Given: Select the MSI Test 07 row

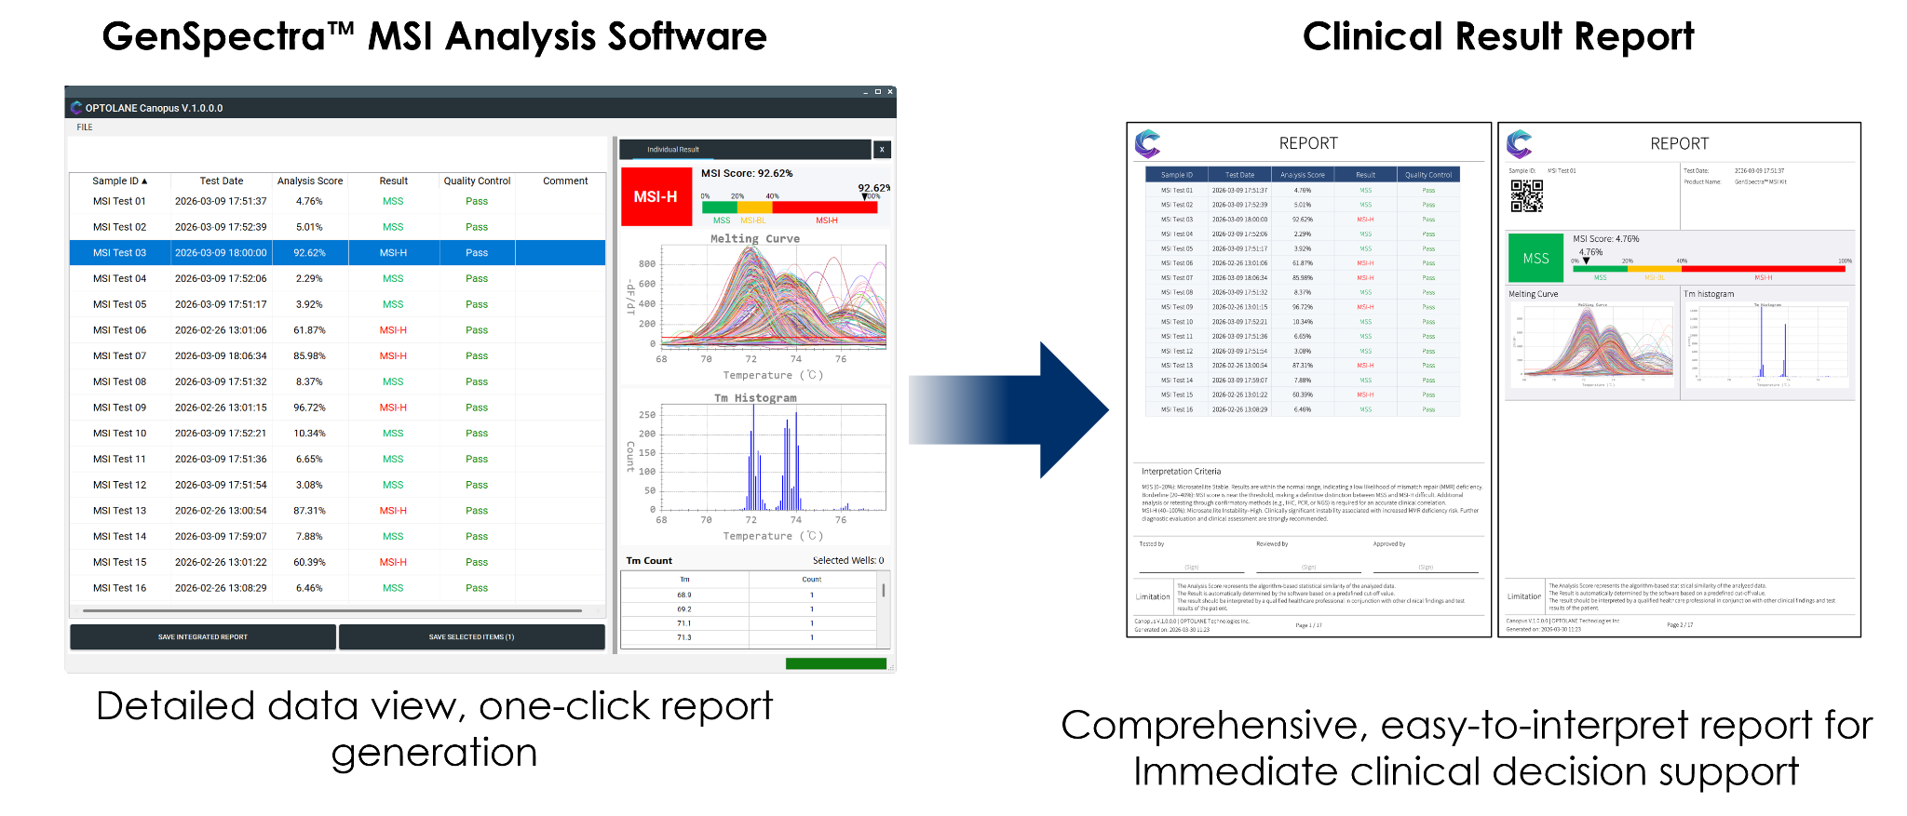Looking at the screenshot, I should pyautogui.click(x=338, y=356).
